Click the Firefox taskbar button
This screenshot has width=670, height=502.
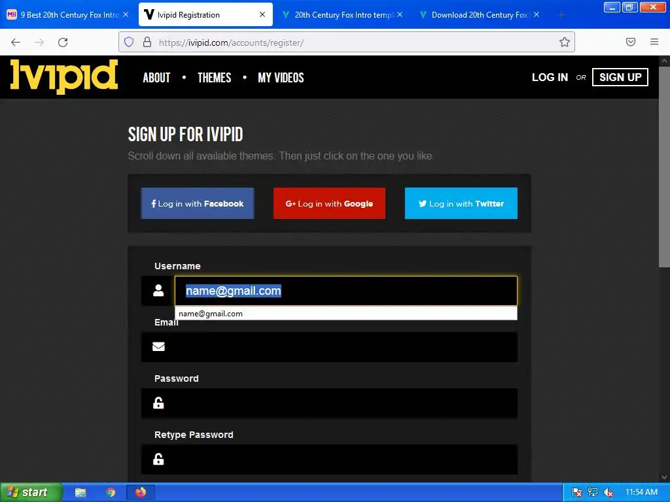[x=141, y=493]
